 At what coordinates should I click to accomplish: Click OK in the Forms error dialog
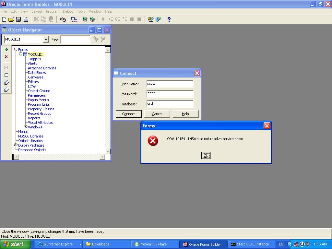click(x=206, y=156)
